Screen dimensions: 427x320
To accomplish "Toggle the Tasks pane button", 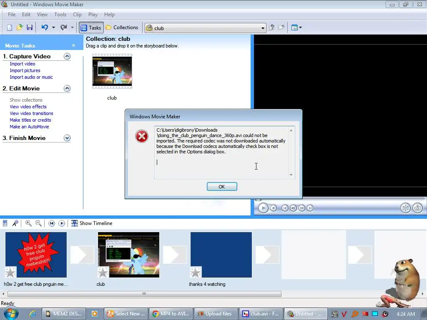I will pos(91,28).
